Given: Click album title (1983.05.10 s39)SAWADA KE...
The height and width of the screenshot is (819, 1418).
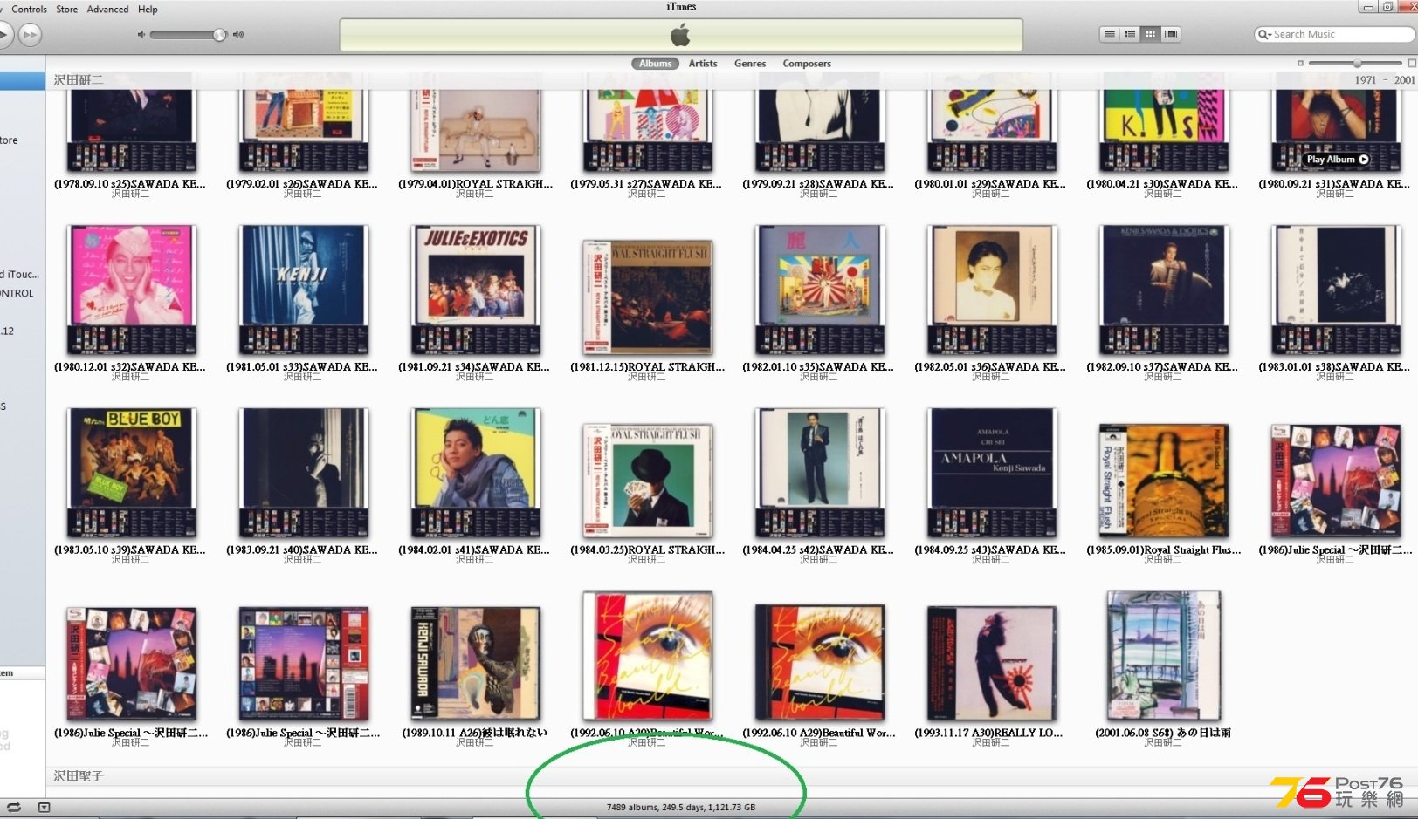Looking at the screenshot, I should (130, 550).
